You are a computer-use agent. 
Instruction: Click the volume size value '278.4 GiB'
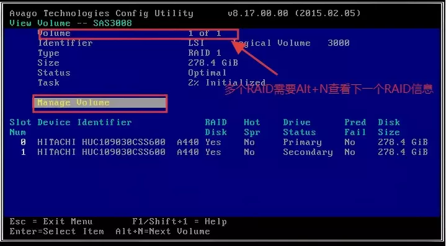coord(213,63)
